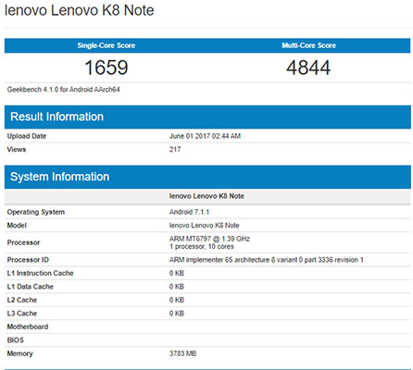Viewport: 413px width, 370px height.
Task: Click the 'lenovo Lenovo K8 Note' page title
Action: click(x=80, y=10)
